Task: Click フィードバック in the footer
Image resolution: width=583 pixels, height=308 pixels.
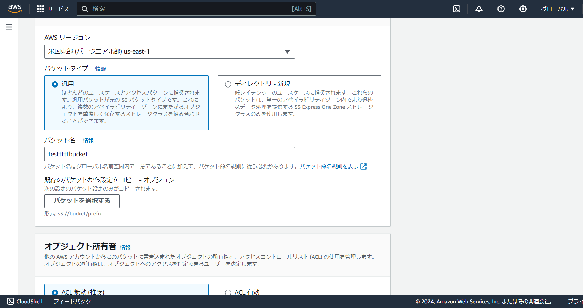Action: click(x=72, y=301)
